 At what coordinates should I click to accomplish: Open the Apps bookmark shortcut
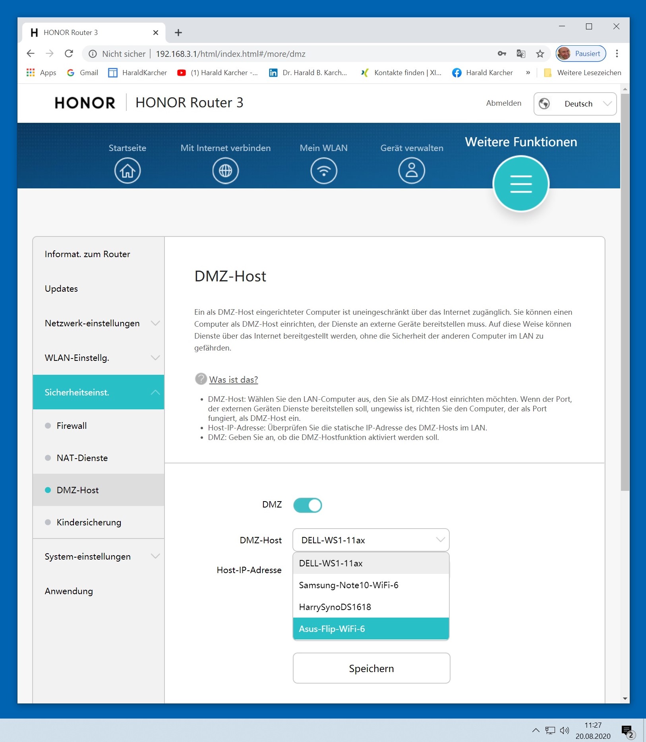(41, 73)
